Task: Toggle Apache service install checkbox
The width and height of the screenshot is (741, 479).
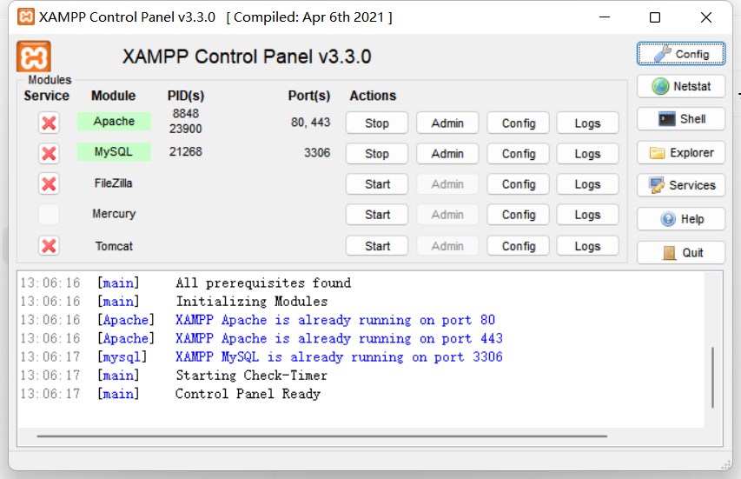Action: tap(49, 123)
